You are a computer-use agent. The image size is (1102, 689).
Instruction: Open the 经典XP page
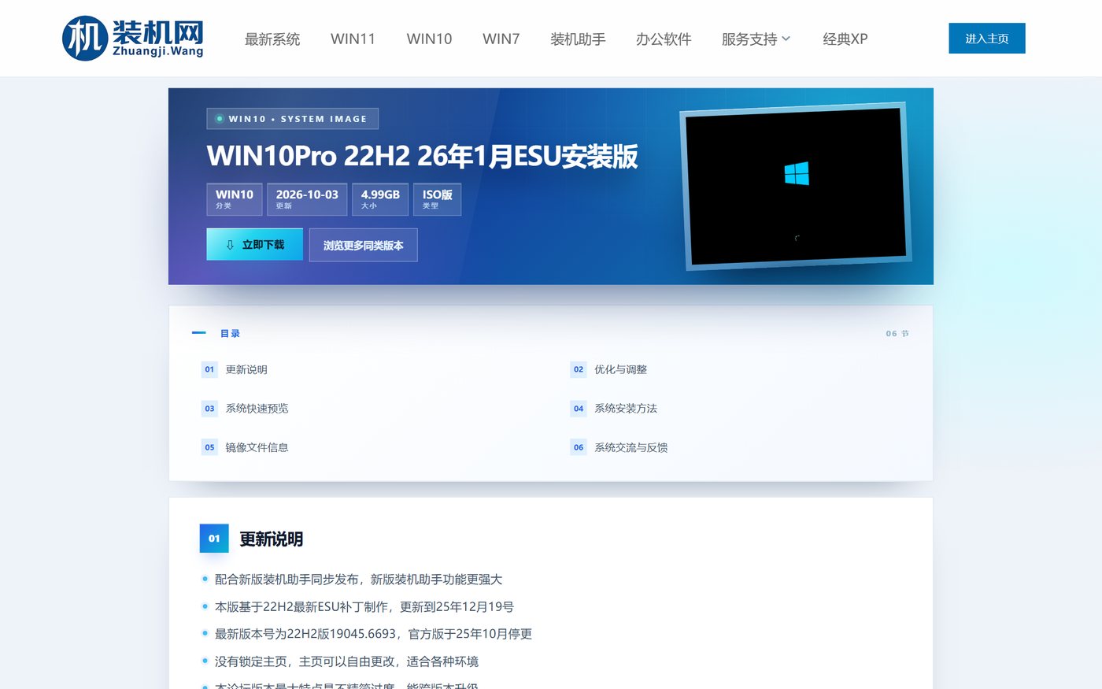(845, 39)
